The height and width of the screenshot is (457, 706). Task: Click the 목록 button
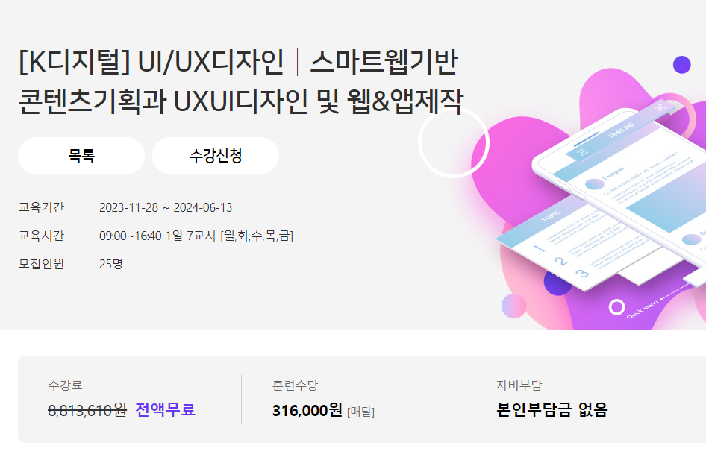click(x=81, y=156)
